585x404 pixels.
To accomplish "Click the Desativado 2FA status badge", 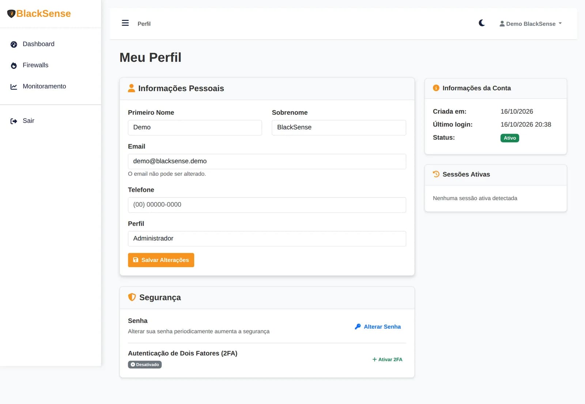I will click(x=145, y=364).
